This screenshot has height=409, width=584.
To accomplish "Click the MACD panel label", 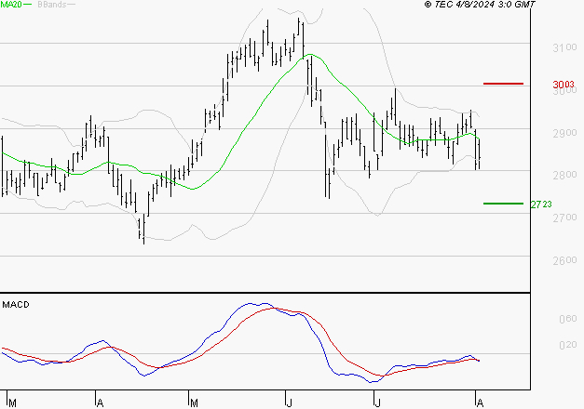I will pyautogui.click(x=16, y=305).
